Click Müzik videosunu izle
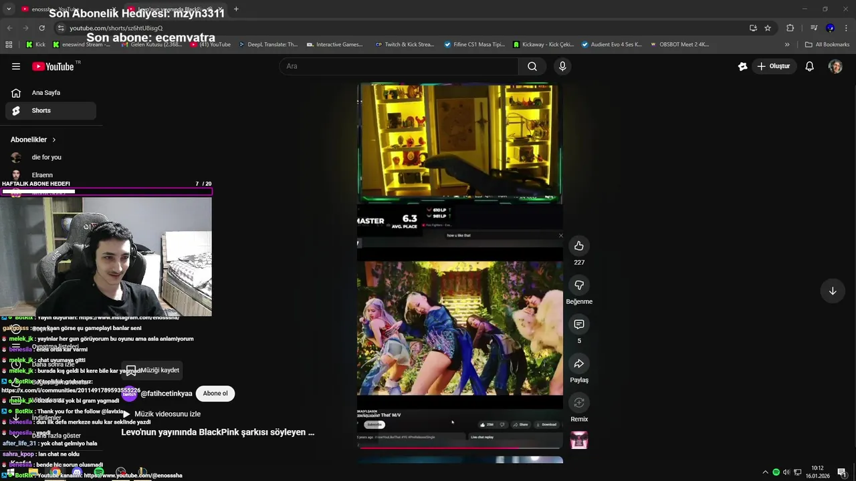The image size is (856, 481). click(161, 414)
